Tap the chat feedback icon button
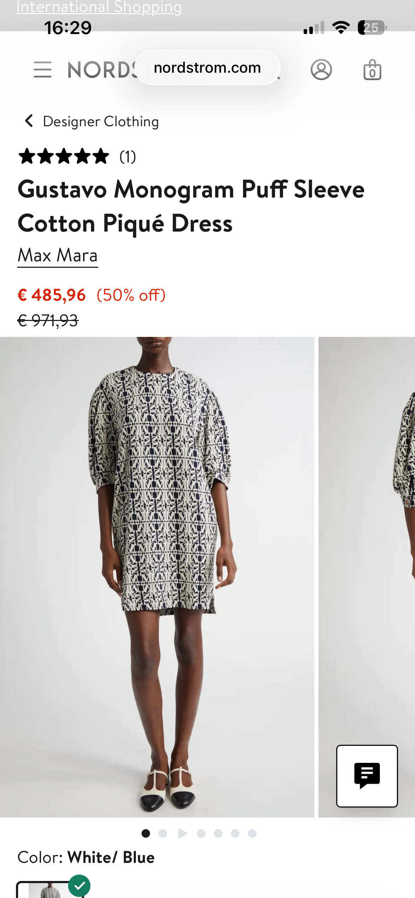 [x=367, y=776]
